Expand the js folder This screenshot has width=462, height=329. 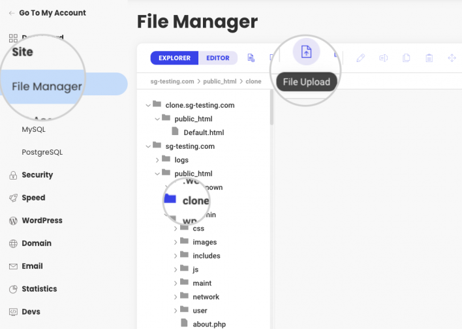[x=176, y=270]
